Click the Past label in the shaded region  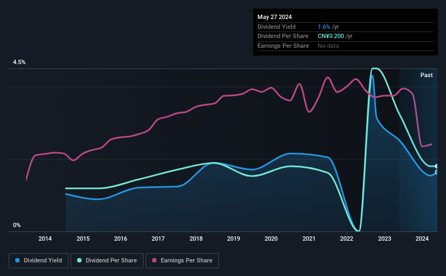coord(426,75)
